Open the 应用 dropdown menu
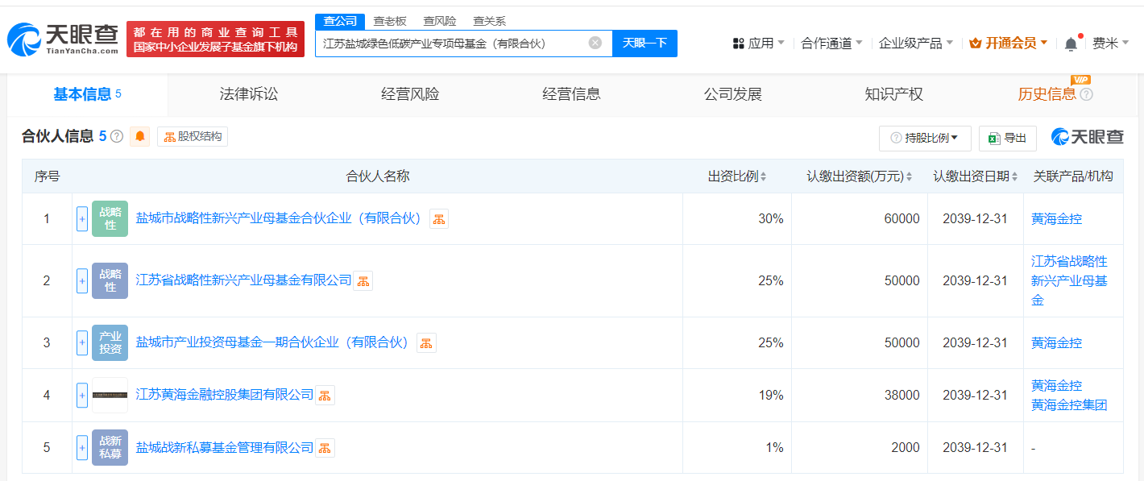Image resolution: width=1144 pixels, height=481 pixels. [x=759, y=44]
